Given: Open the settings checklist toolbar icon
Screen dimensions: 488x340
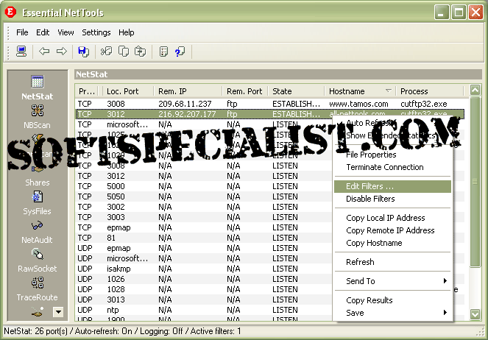Looking at the screenshot, I should point(163,52).
